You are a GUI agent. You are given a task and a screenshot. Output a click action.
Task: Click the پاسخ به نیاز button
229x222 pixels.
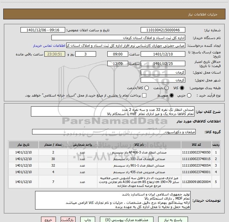tap(173, 220)
